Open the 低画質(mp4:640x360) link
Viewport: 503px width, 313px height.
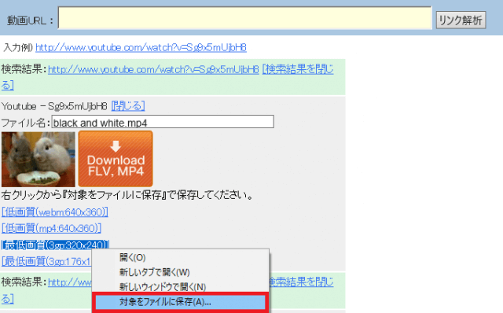pyautogui.click(x=51, y=228)
